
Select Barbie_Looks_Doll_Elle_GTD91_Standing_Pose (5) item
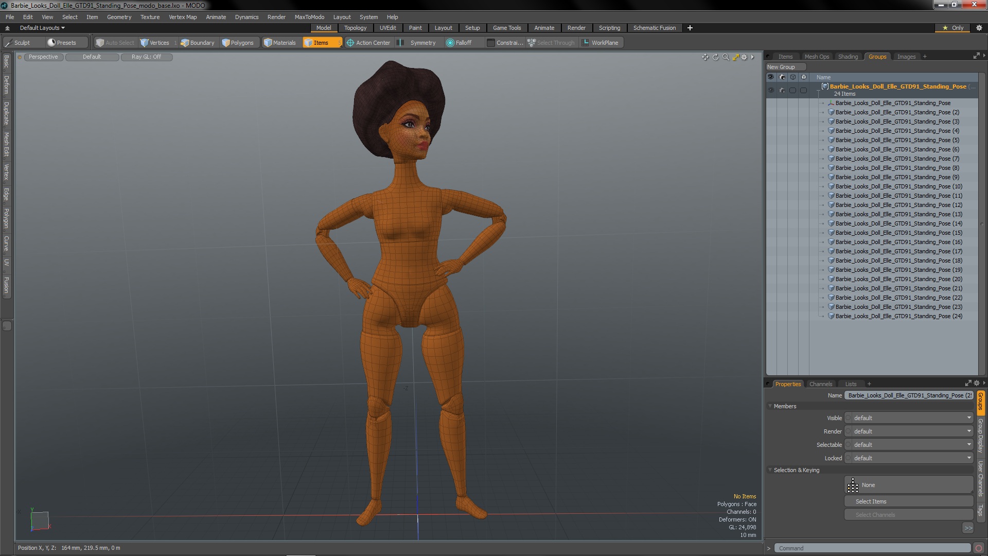click(x=897, y=140)
